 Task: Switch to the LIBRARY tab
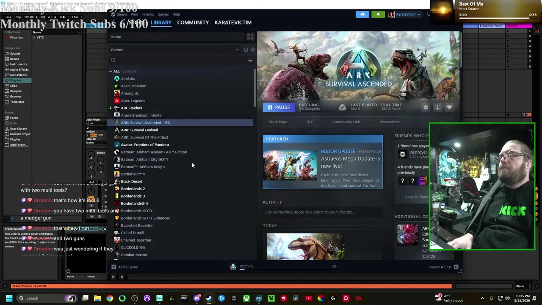pyautogui.click(x=161, y=22)
